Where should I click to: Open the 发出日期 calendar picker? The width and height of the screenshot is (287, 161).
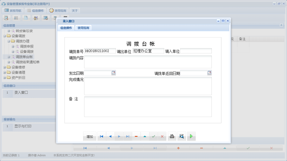click(x=113, y=73)
